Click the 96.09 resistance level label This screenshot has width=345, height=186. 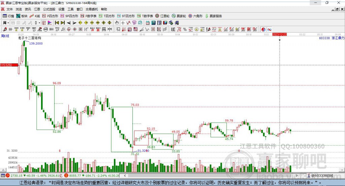(x=57, y=83)
